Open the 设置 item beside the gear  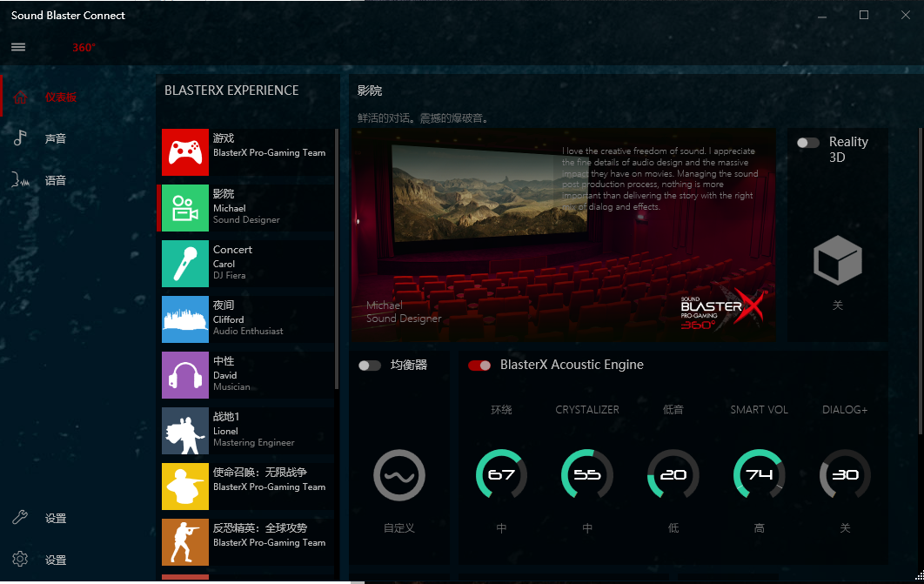coord(56,560)
